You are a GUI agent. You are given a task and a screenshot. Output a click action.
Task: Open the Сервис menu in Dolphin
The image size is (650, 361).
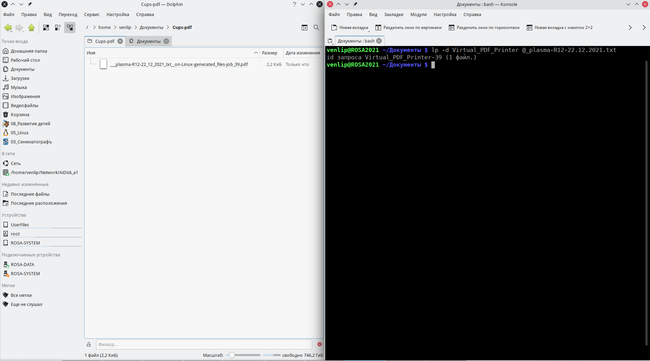pyautogui.click(x=92, y=15)
